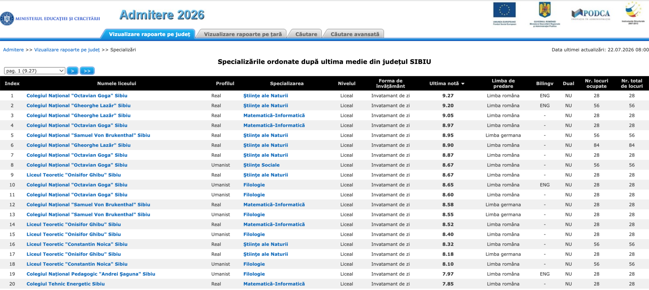This screenshot has height=290, width=649.
Task: Click the European Union flag logo
Action: (x=504, y=14)
